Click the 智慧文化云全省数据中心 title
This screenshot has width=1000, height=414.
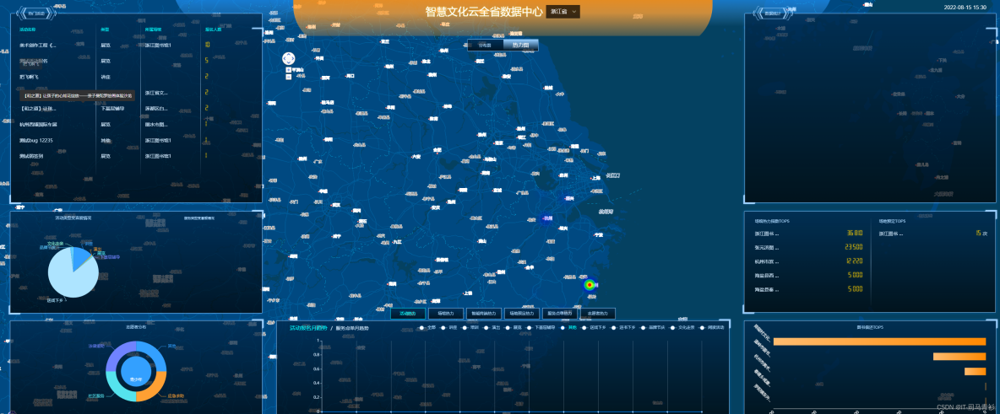pos(484,12)
